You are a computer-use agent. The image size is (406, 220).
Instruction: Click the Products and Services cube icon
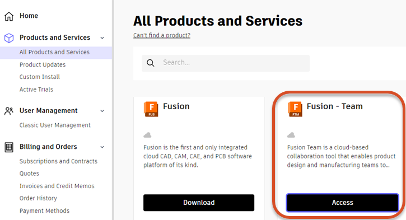click(9, 38)
